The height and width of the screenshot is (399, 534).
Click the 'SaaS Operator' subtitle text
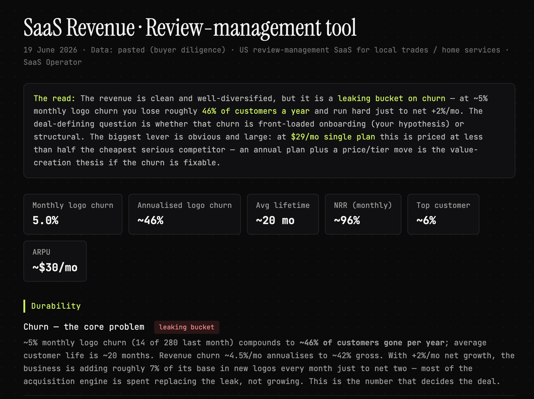point(52,62)
